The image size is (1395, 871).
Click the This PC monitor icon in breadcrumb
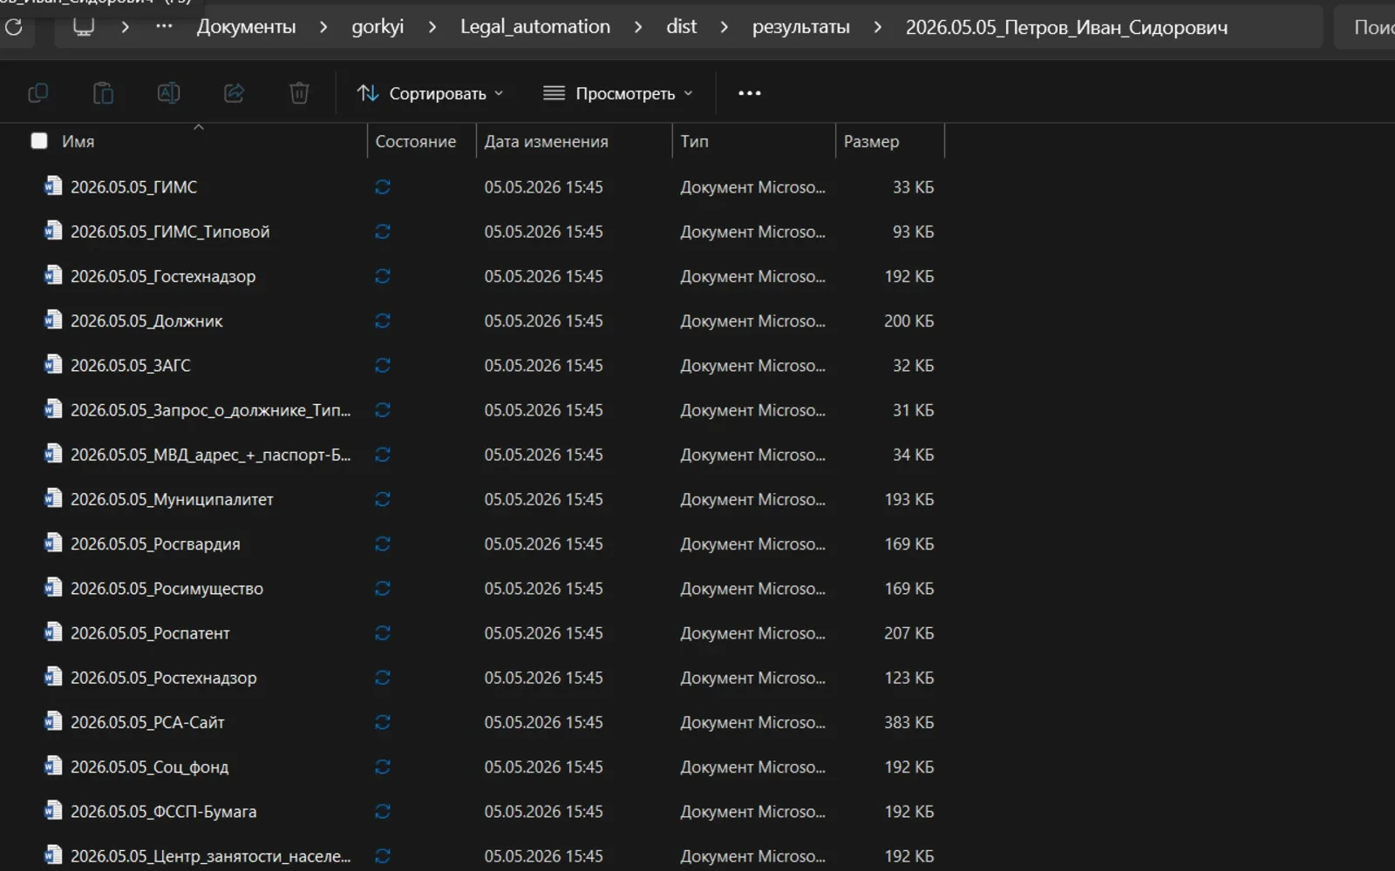point(83,27)
